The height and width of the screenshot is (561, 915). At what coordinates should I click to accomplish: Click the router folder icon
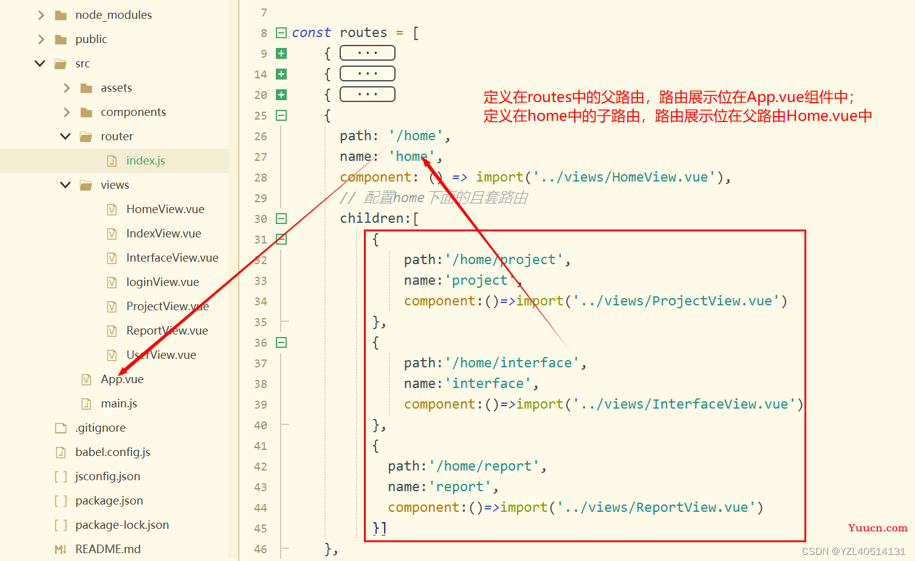pos(86,137)
